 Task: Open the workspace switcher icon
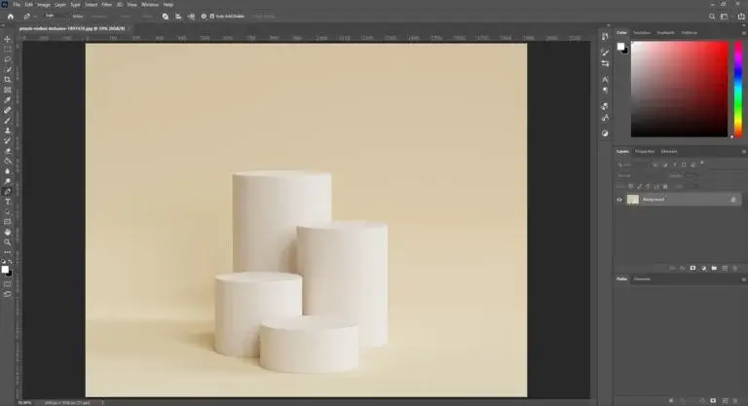(x=725, y=17)
